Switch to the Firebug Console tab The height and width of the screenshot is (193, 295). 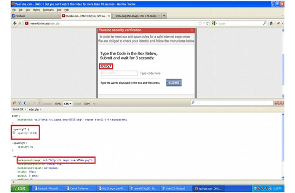click(47, 104)
